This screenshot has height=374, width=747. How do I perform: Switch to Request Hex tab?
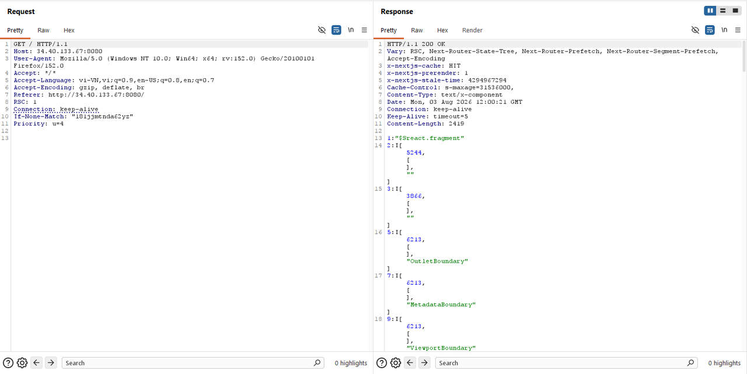click(x=69, y=30)
